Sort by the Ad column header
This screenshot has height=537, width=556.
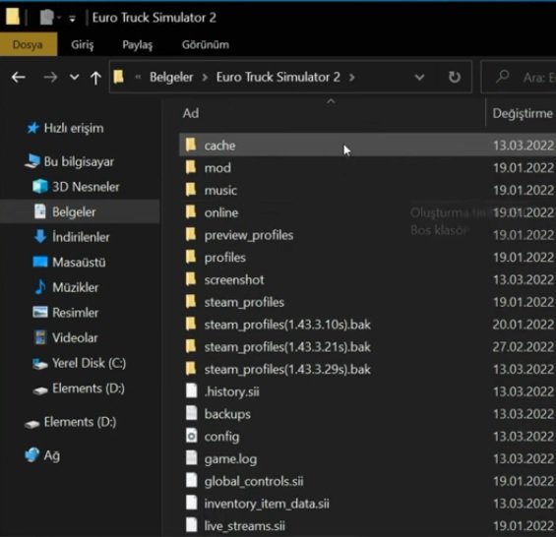(191, 113)
